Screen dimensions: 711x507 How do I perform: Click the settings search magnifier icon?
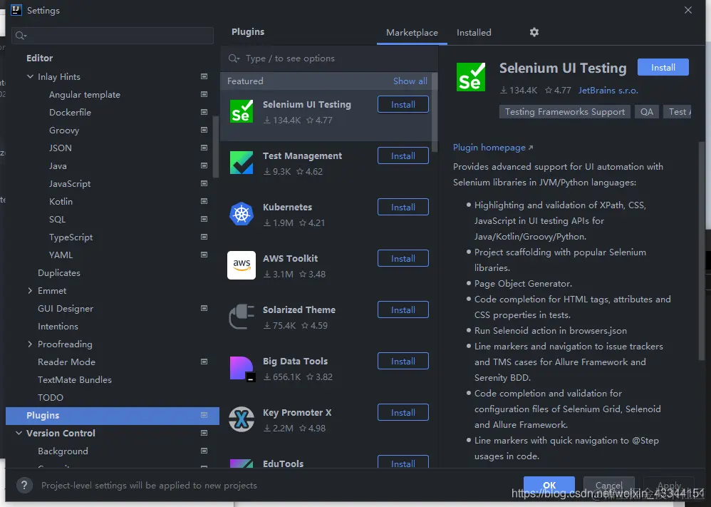click(x=21, y=36)
